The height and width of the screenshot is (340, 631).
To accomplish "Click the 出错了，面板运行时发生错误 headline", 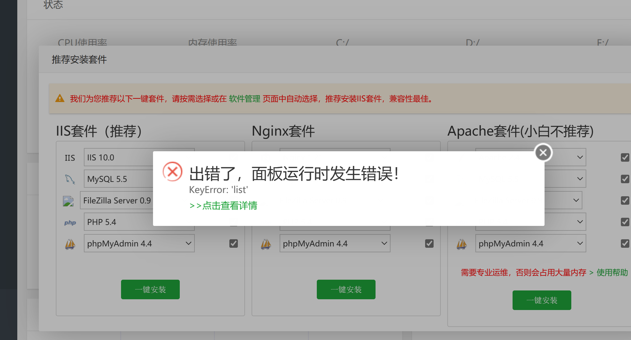I will [x=294, y=173].
